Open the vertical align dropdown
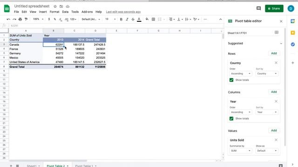The image size is (298, 167). (180, 19)
